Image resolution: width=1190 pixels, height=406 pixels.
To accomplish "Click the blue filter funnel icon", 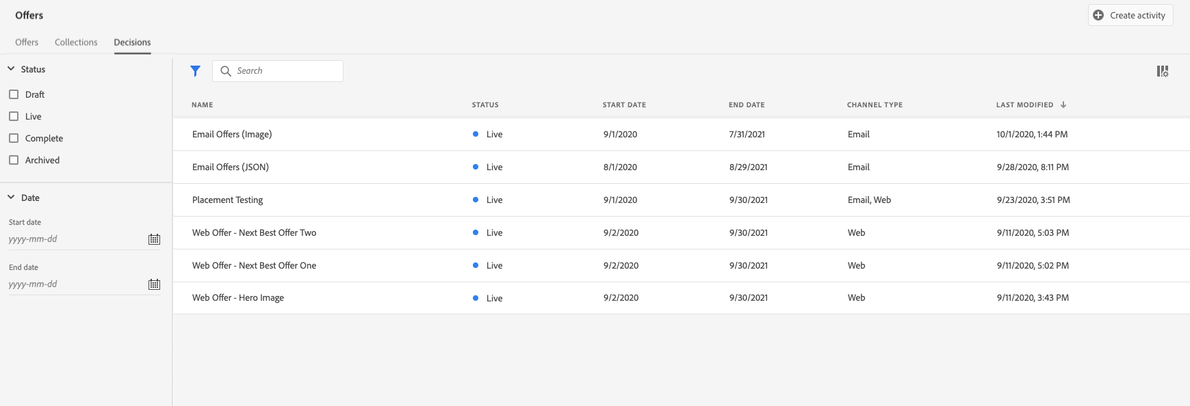I will tap(195, 71).
